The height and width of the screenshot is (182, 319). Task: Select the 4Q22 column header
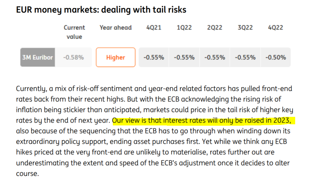tap(275, 28)
